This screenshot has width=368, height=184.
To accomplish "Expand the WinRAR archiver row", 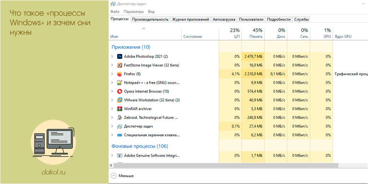I will click(112, 109).
